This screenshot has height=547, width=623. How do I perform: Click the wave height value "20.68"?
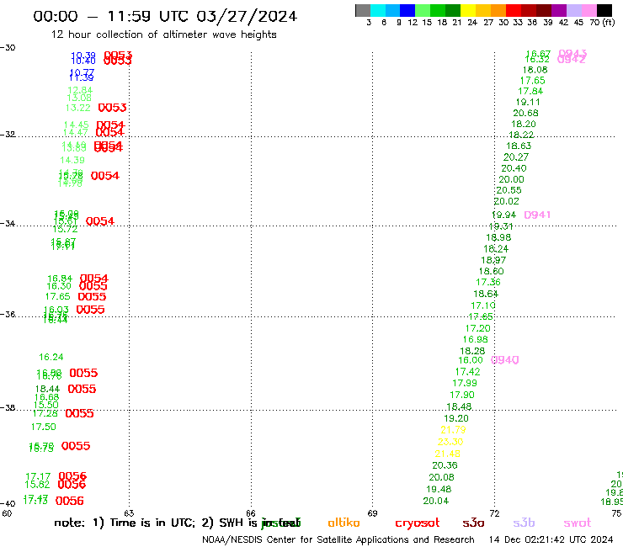[525, 114]
